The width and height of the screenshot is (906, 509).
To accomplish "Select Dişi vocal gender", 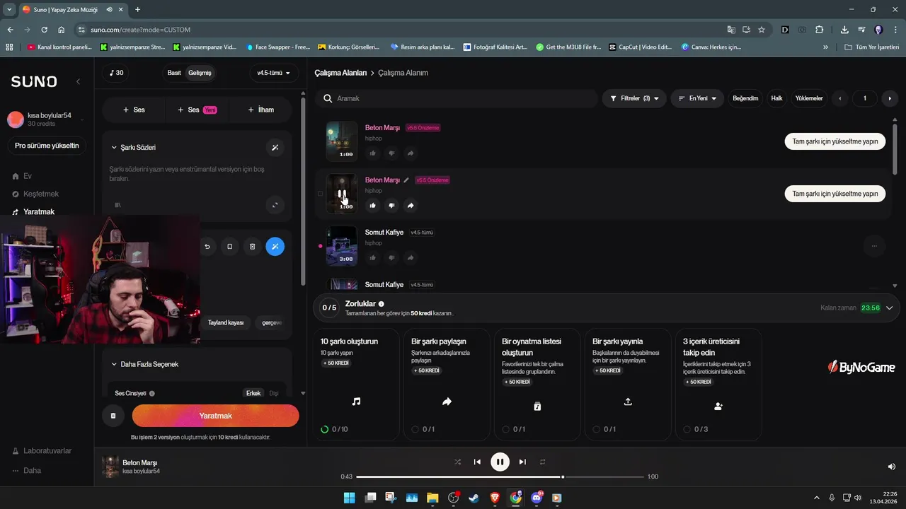I will pyautogui.click(x=274, y=393).
